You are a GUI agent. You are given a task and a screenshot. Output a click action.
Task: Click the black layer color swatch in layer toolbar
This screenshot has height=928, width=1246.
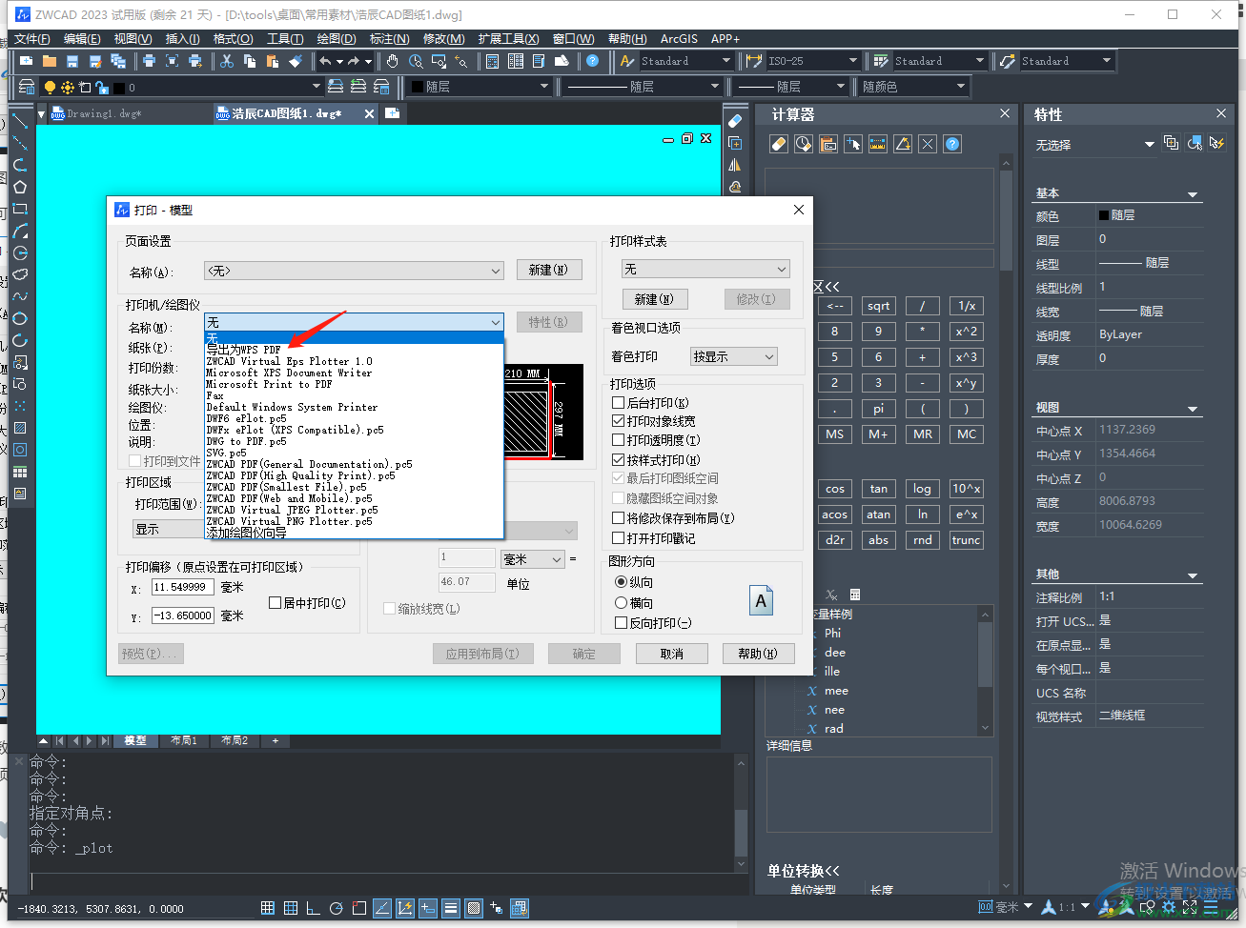(119, 88)
